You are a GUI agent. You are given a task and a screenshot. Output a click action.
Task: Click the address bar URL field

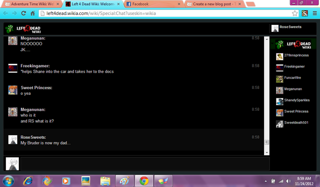165,13
